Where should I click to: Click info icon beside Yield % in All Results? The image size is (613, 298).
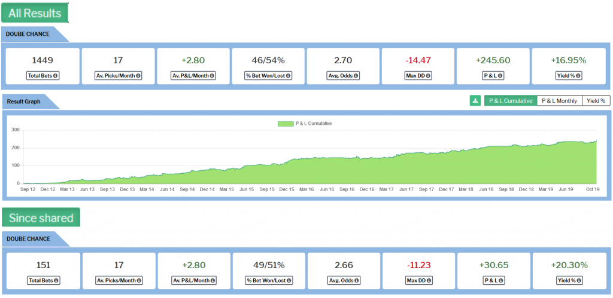click(x=578, y=76)
